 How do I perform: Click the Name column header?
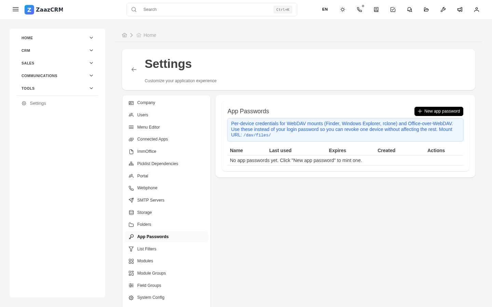[x=236, y=150]
